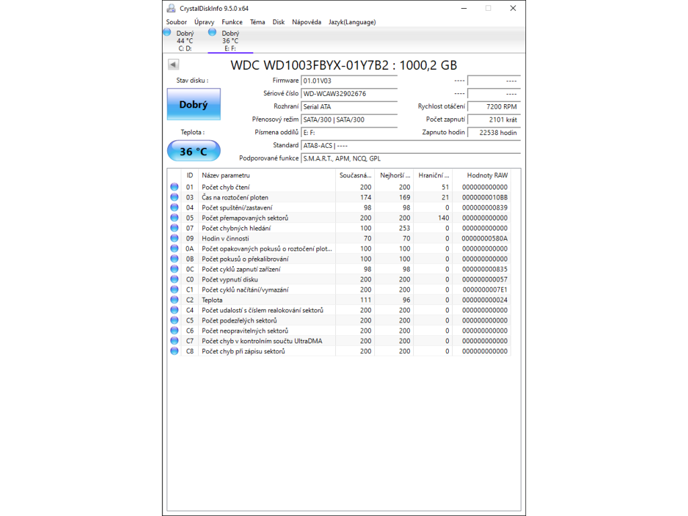This screenshot has height=516, width=688.
Task: Select the Počet vypnutí disku row
Action: click(x=267, y=279)
